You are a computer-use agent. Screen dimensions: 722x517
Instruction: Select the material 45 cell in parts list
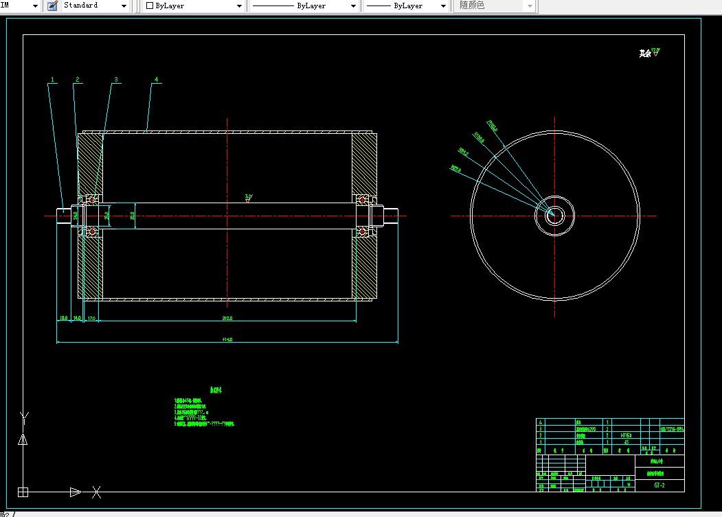(x=627, y=442)
